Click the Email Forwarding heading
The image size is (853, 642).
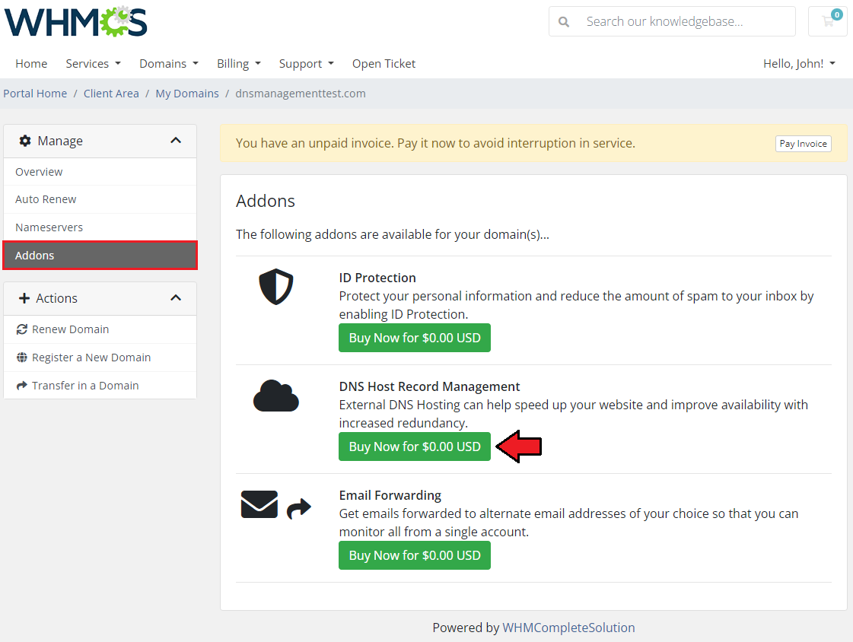point(390,495)
